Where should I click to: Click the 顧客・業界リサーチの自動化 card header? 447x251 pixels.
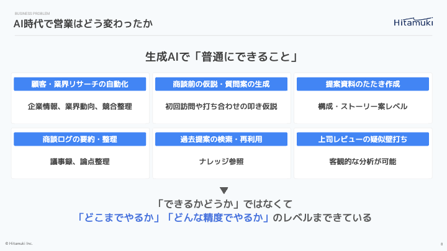coord(80,84)
